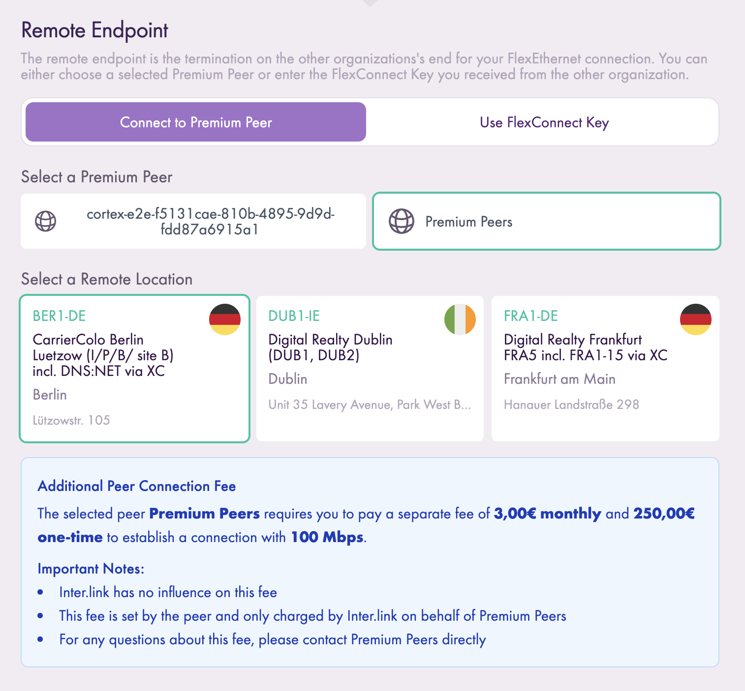Click the globe icon beside Premium Peers

point(402,221)
